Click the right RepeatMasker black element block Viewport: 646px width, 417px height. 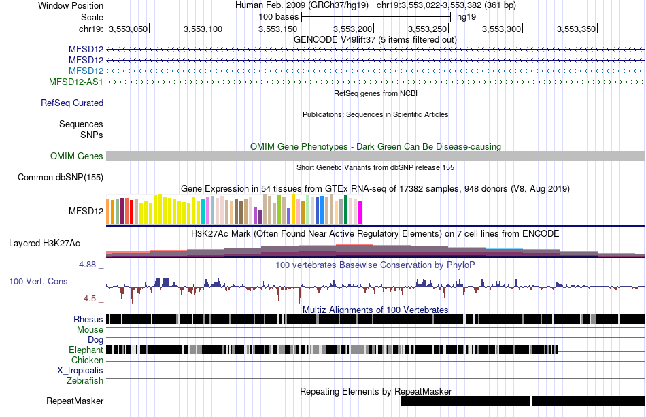click(x=589, y=401)
